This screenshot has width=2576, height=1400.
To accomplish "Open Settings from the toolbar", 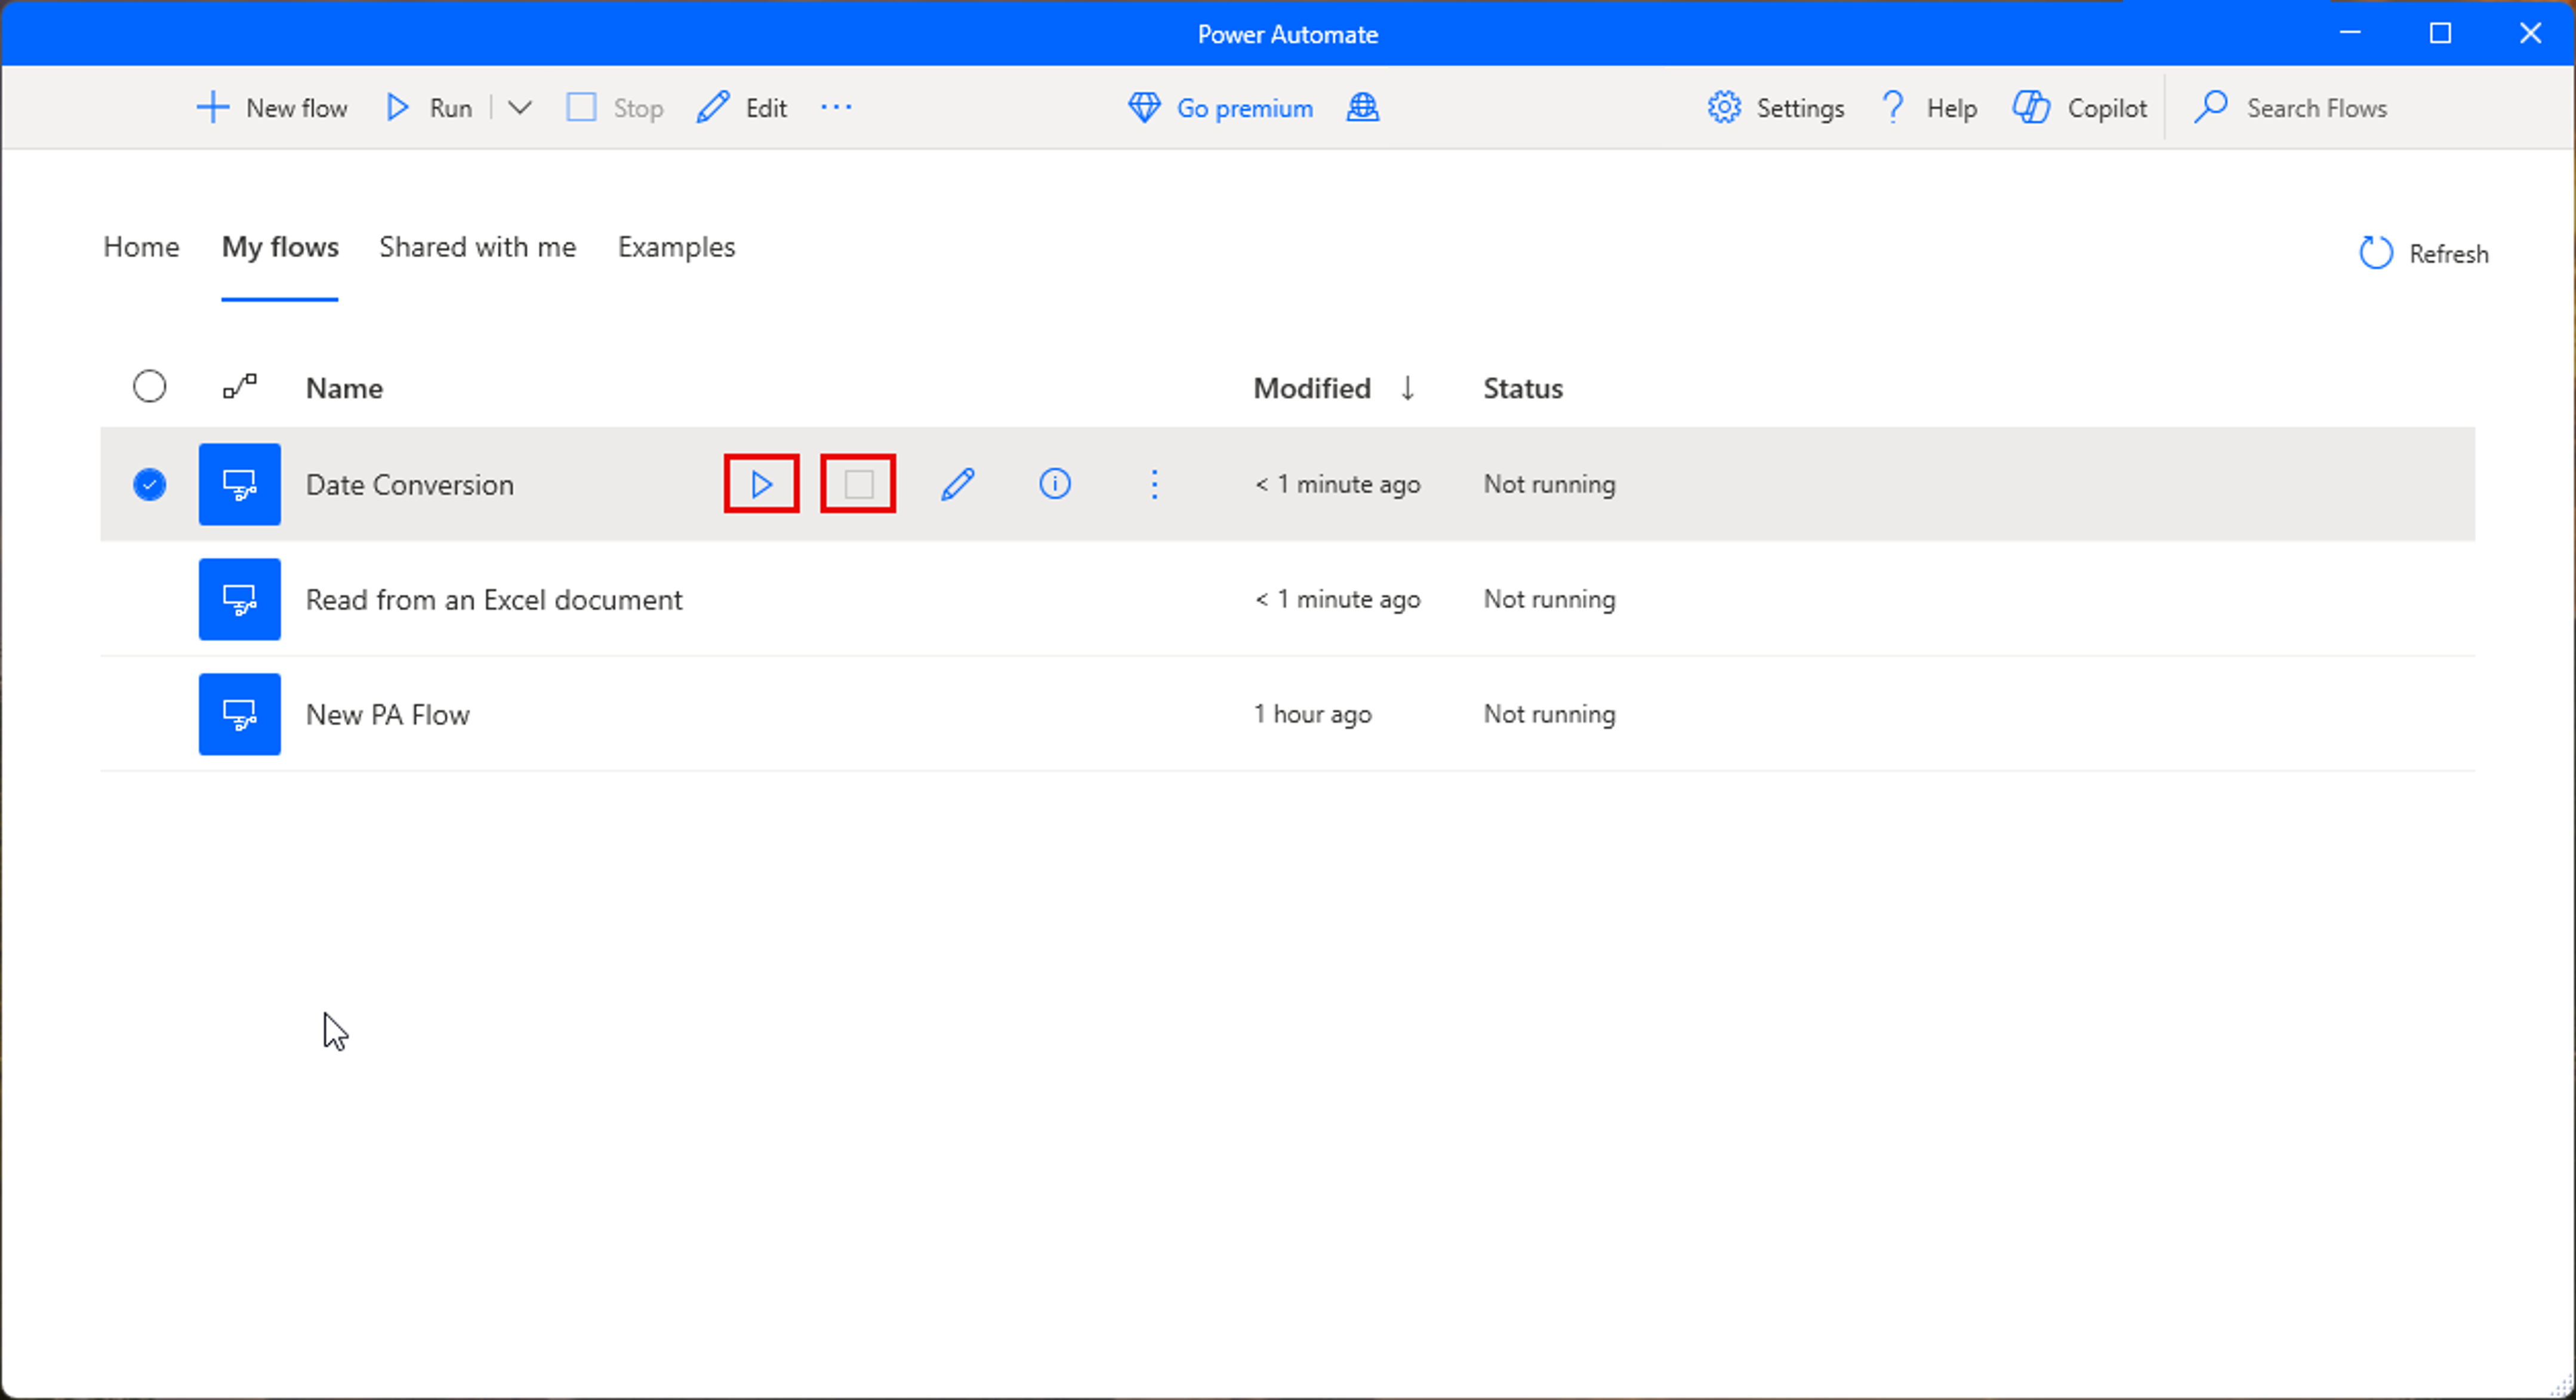I will (x=1775, y=107).
